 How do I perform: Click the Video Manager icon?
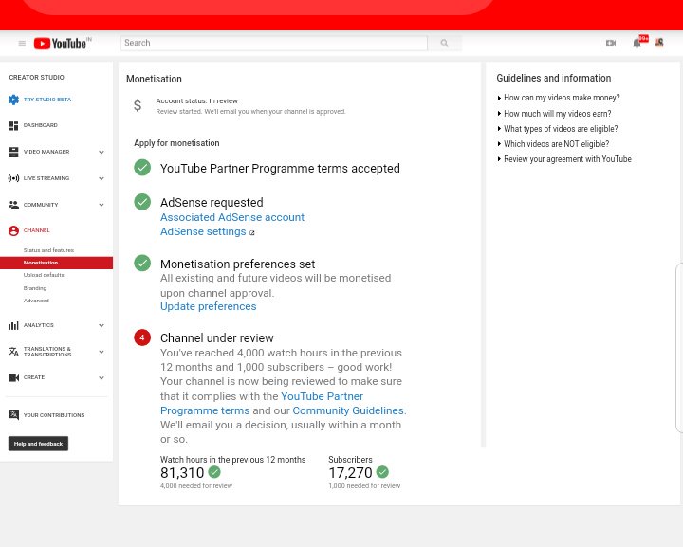pyautogui.click(x=13, y=152)
